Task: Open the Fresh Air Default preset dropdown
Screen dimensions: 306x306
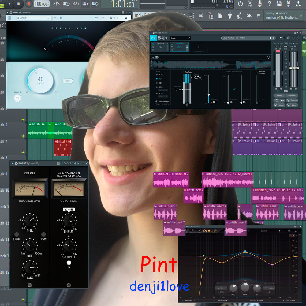Action: [34, 18]
